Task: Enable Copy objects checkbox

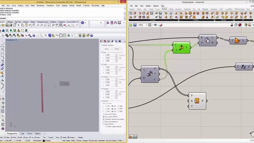Action: (104, 124)
